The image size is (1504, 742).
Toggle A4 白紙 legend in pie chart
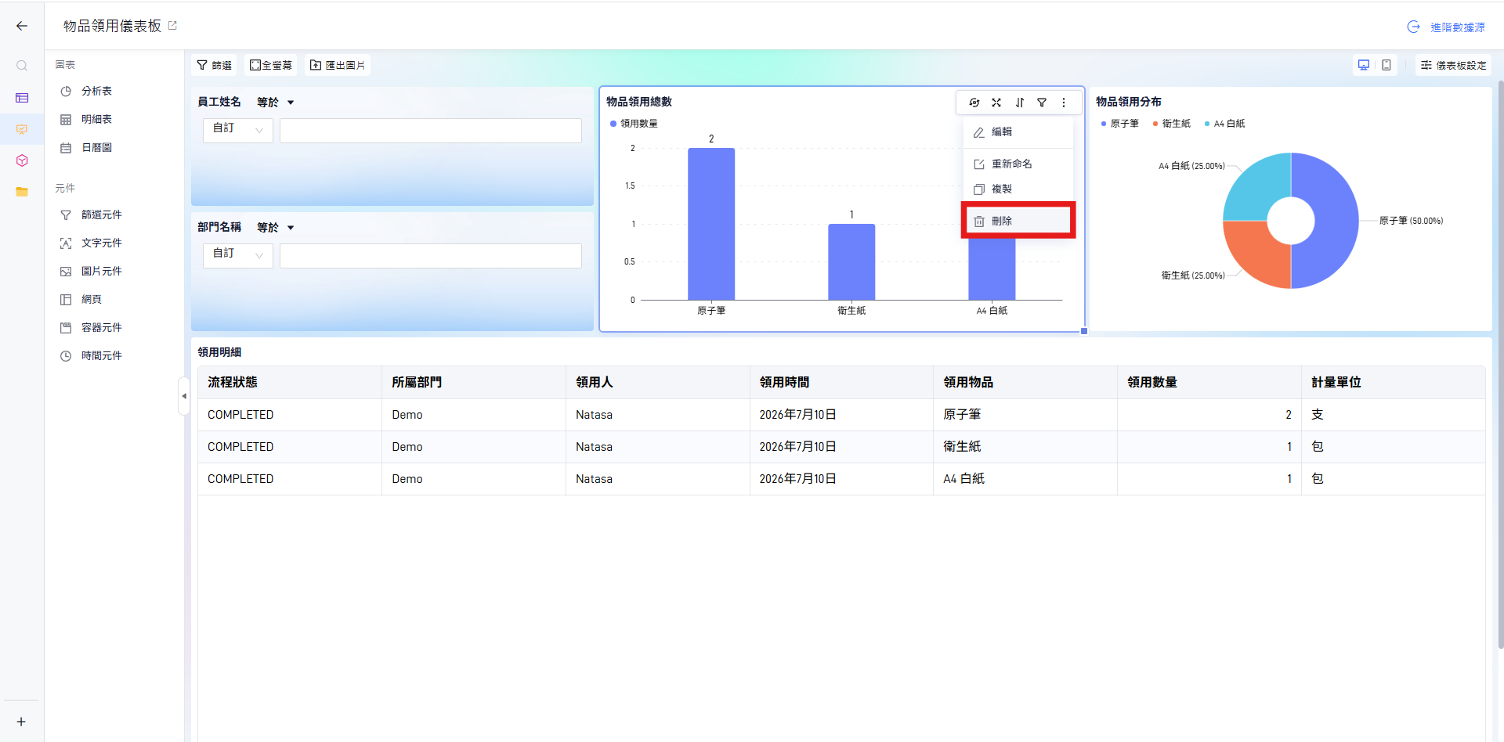tap(1224, 124)
